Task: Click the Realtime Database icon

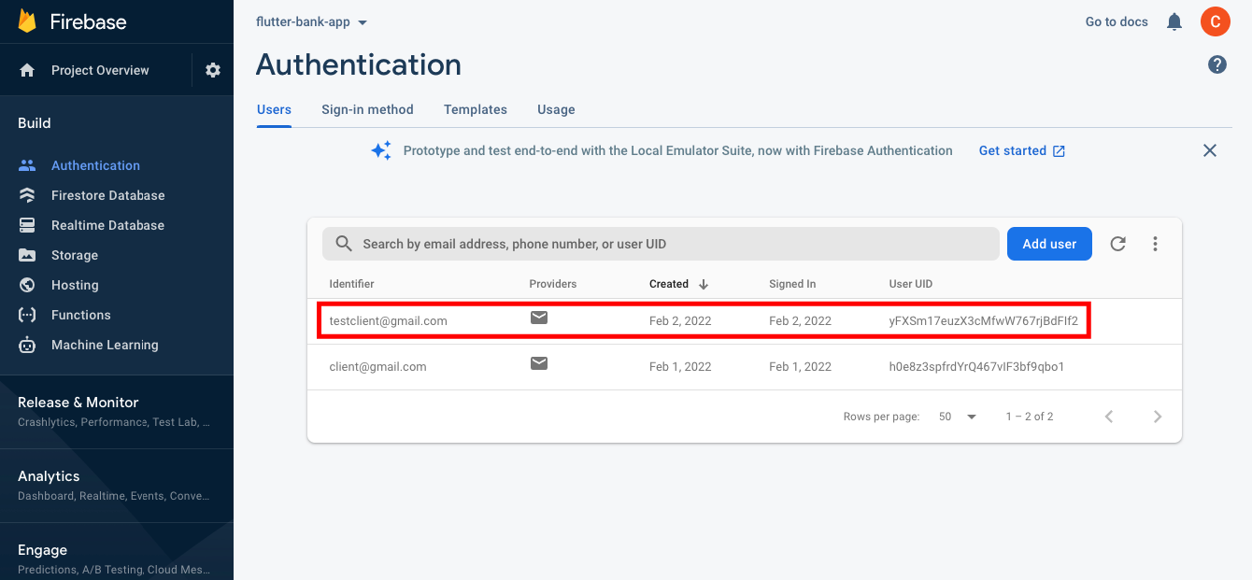Action: click(x=27, y=225)
